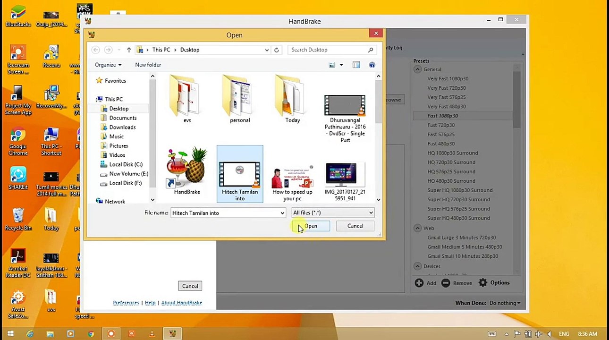This screenshot has height=340, width=609.
Task: Choose the Very Fast 1080p30 preset
Action: (x=448, y=79)
